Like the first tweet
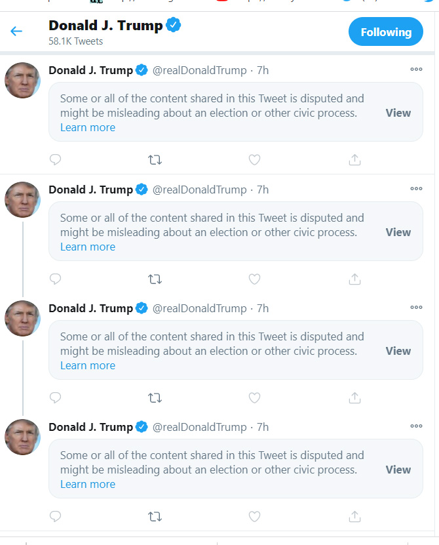Image resolution: width=439 pixels, height=545 pixels. click(255, 159)
